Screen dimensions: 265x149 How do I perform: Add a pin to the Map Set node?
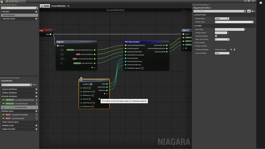coord(186,48)
